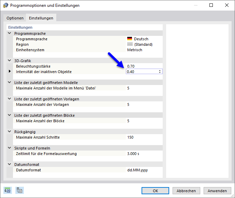Image resolution: width=235 pixels, height=198 pixels.
Task: Apply changes with the Anwenden button
Action: coord(217,191)
